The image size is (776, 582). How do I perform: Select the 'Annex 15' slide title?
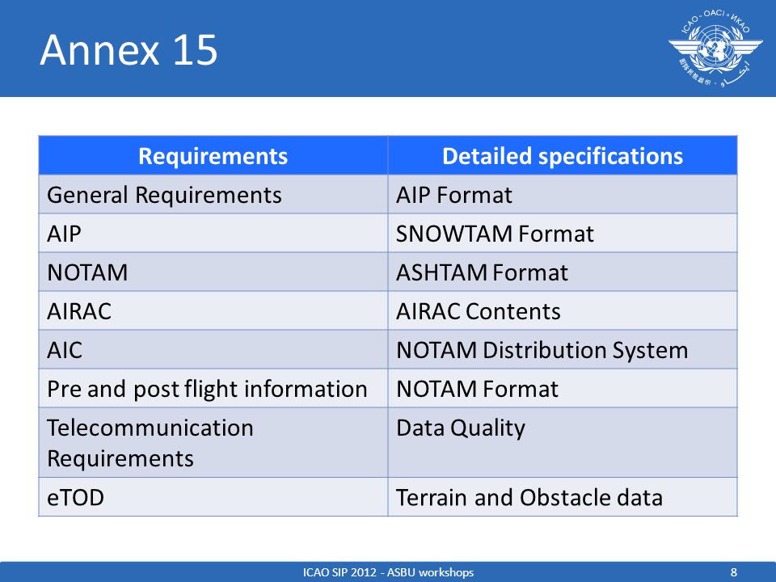(129, 50)
